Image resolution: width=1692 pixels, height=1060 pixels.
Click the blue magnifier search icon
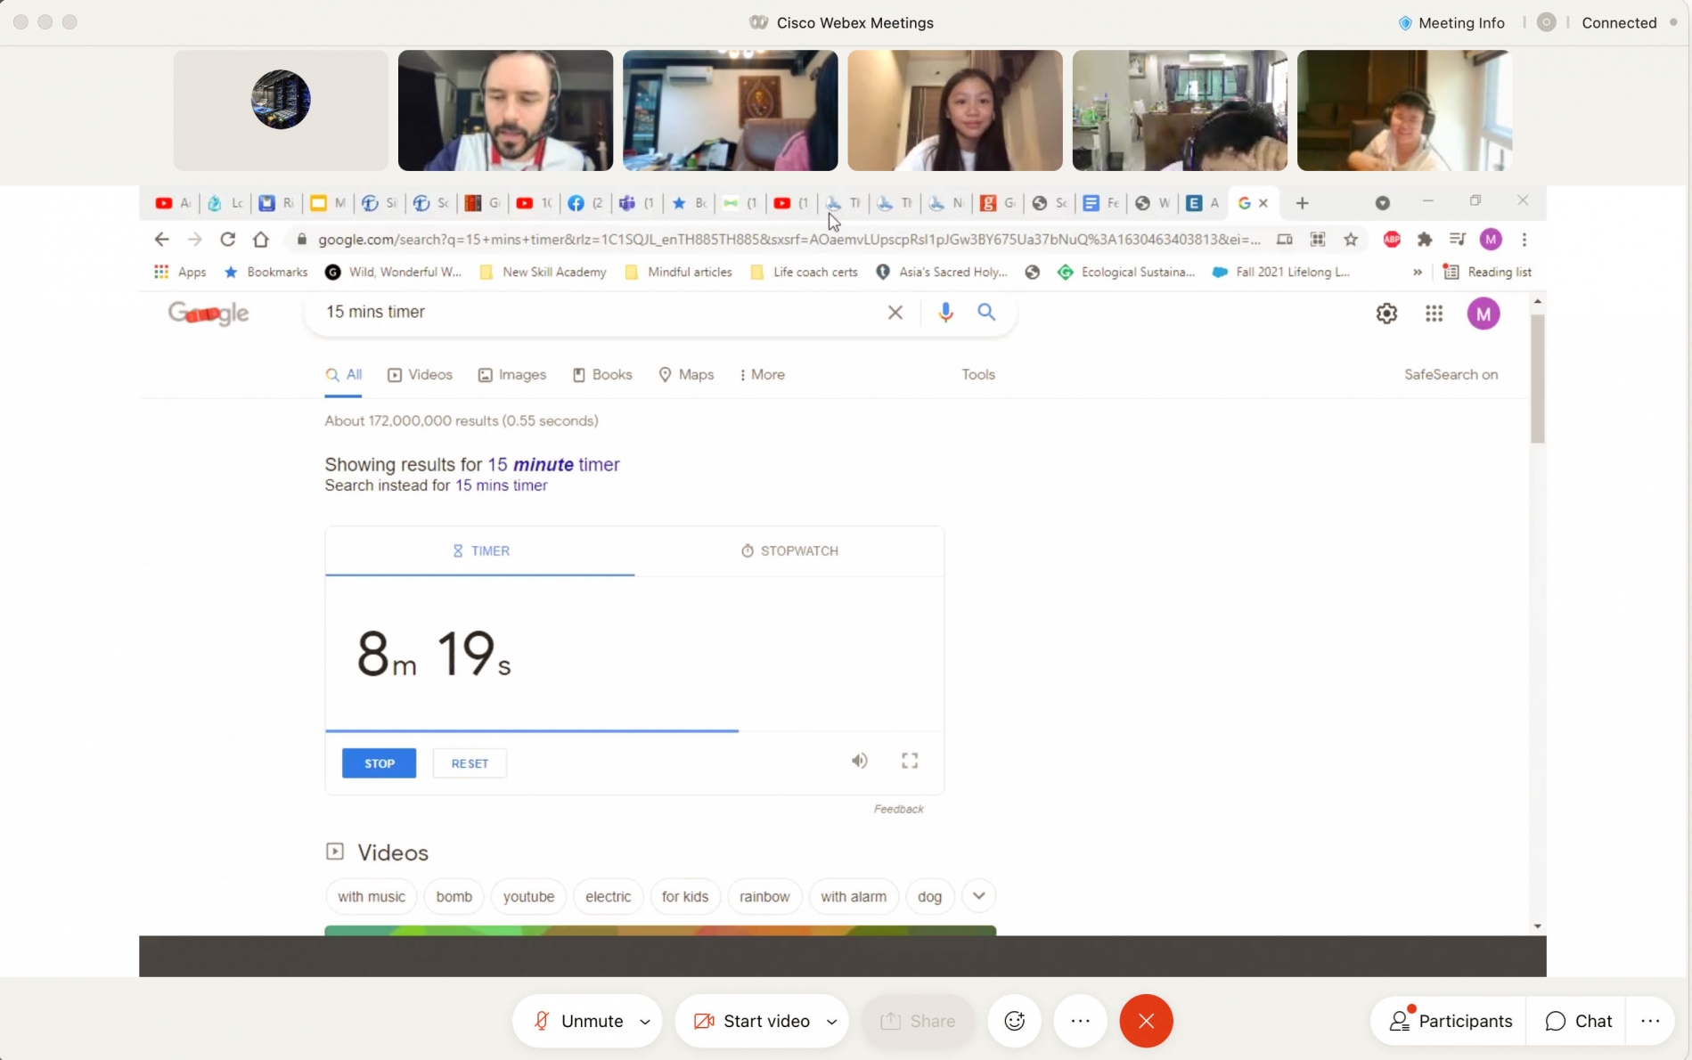tap(986, 312)
